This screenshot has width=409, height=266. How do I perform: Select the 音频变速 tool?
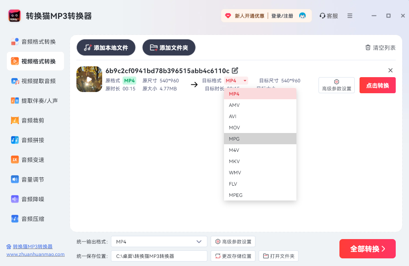tap(34, 160)
